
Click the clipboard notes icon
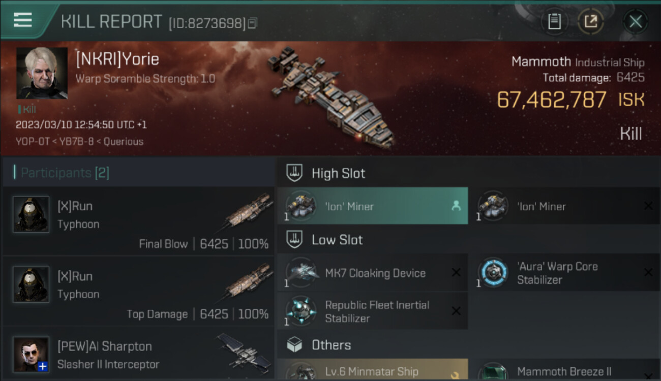(554, 21)
